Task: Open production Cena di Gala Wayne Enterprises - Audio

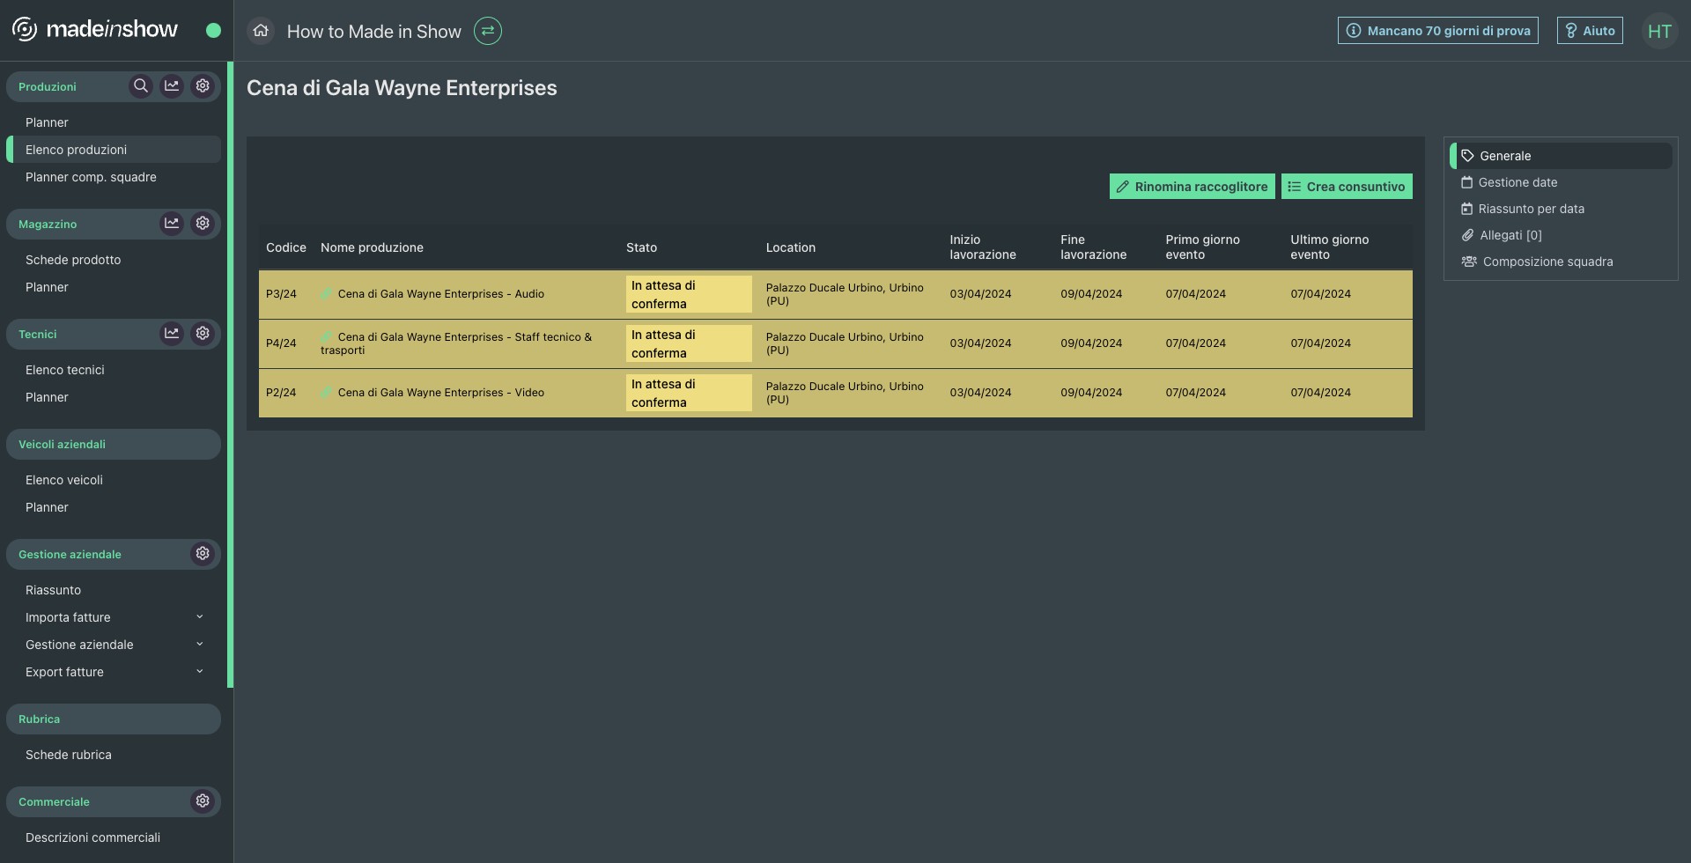Action: tap(441, 293)
